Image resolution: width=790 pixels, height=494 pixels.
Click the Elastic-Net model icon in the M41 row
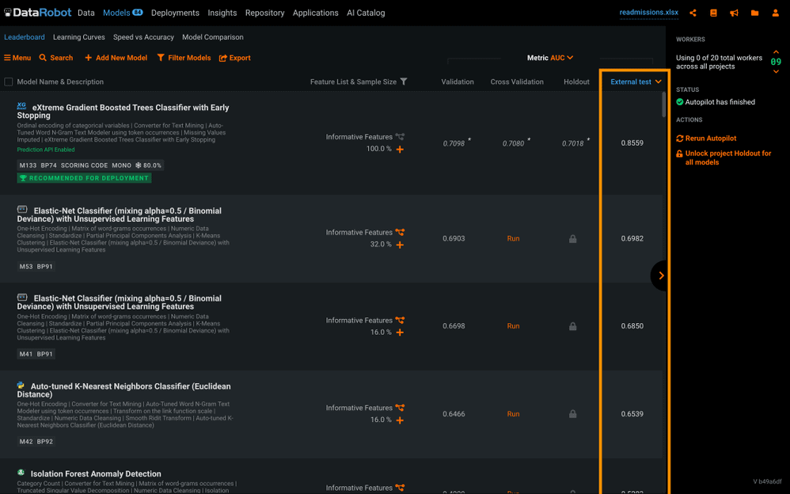(22, 297)
